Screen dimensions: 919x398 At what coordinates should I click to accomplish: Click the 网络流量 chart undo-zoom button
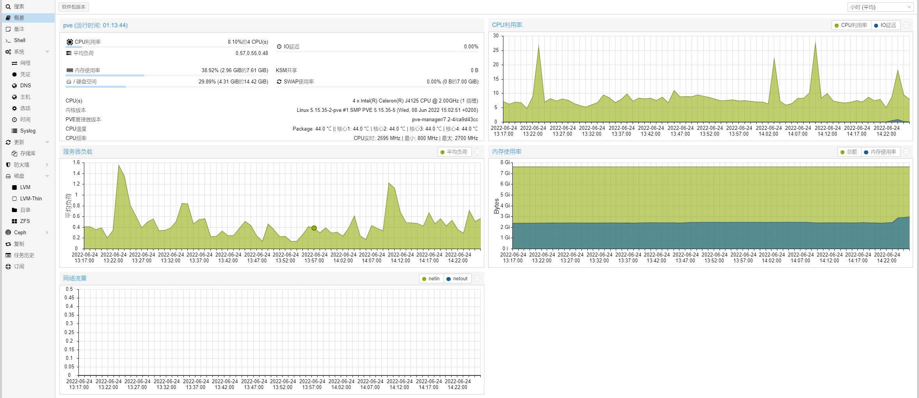coord(477,279)
